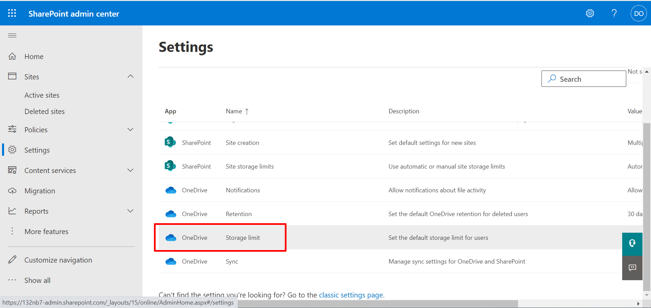This screenshot has width=651, height=308.
Task: Open the classic settings page link
Action: pyautogui.click(x=351, y=295)
